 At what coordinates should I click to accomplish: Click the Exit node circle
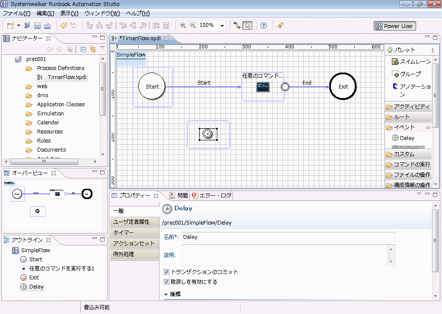(x=343, y=86)
